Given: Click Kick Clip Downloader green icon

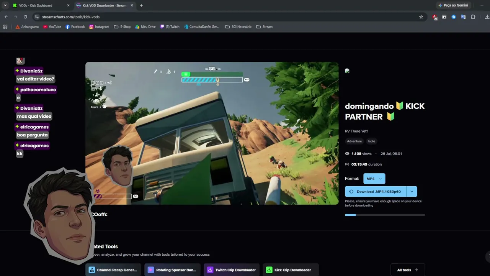Looking at the screenshot, I should point(269,270).
